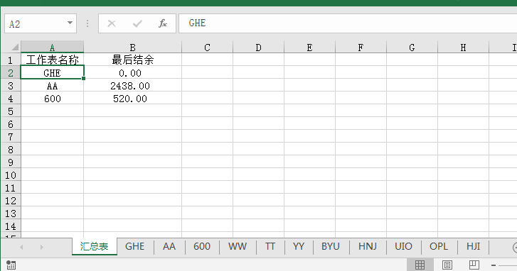The image size is (517, 271).
Task: Select row 2 header
Action: [x=11, y=72]
